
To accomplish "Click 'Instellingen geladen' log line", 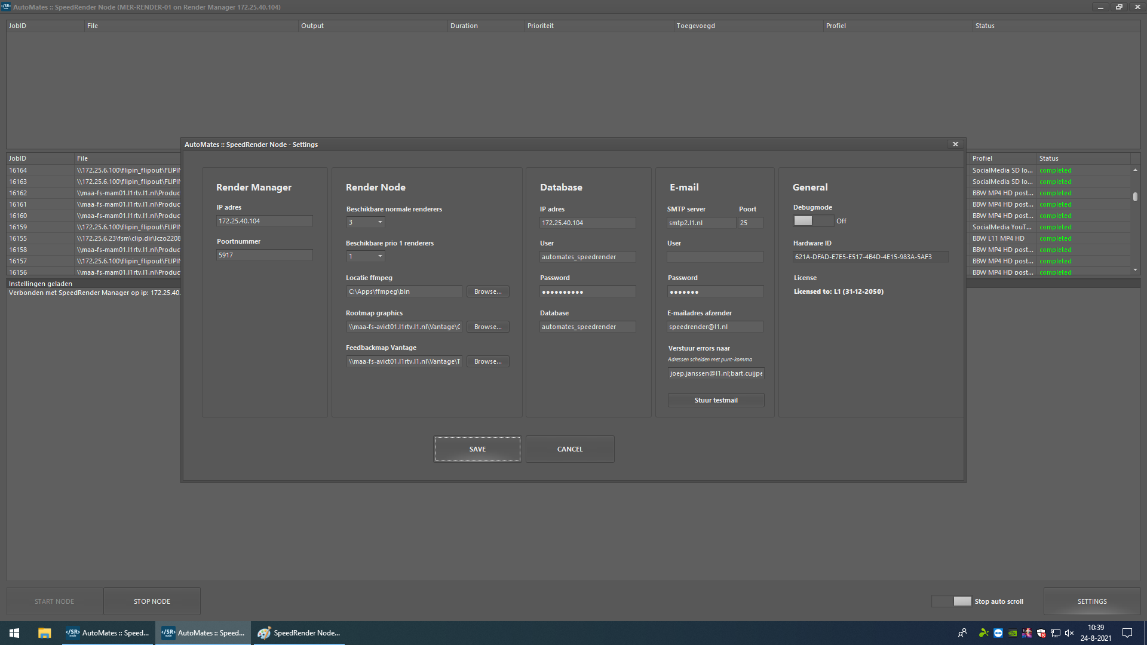I will [41, 284].
